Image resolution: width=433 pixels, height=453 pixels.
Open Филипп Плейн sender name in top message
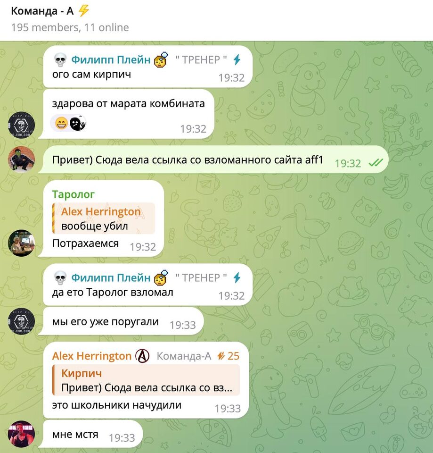coord(111,60)
